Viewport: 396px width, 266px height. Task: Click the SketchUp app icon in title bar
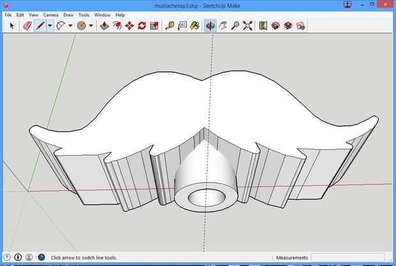6,5
